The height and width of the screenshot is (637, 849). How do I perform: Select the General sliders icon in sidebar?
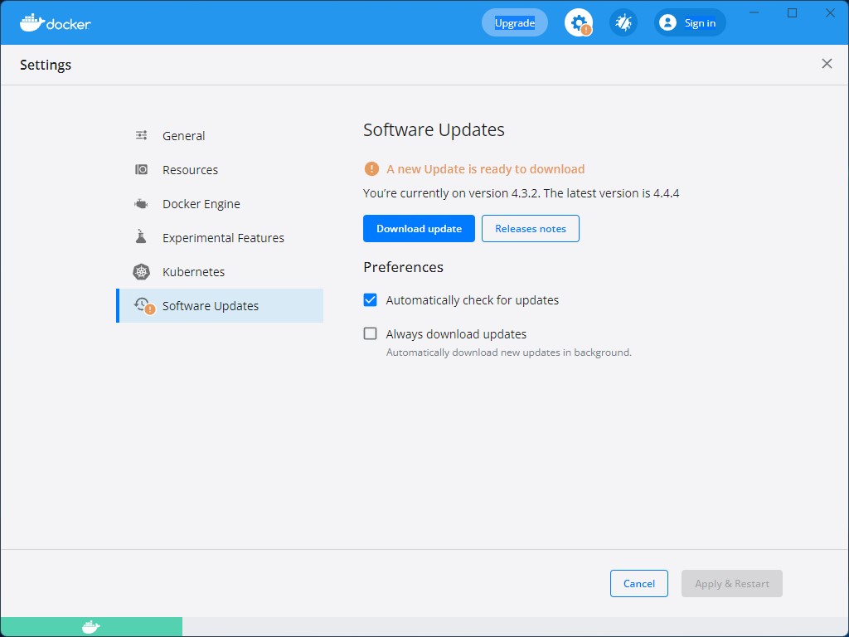[x=140, y=135]
